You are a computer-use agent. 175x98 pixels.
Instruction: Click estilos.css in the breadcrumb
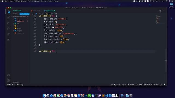pyautogui.click(x=41, y=14)
